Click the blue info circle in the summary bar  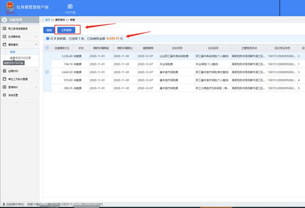click(x=48, y=39)
